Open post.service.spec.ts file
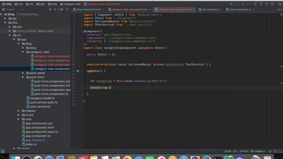This screenshot has width=283, height=159. (42, 102)
